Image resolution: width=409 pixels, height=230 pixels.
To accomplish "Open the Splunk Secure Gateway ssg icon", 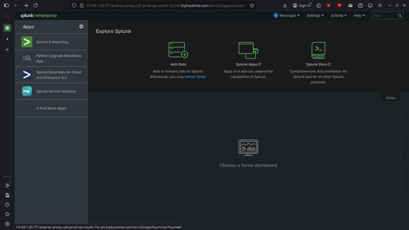I will [27, 91].
